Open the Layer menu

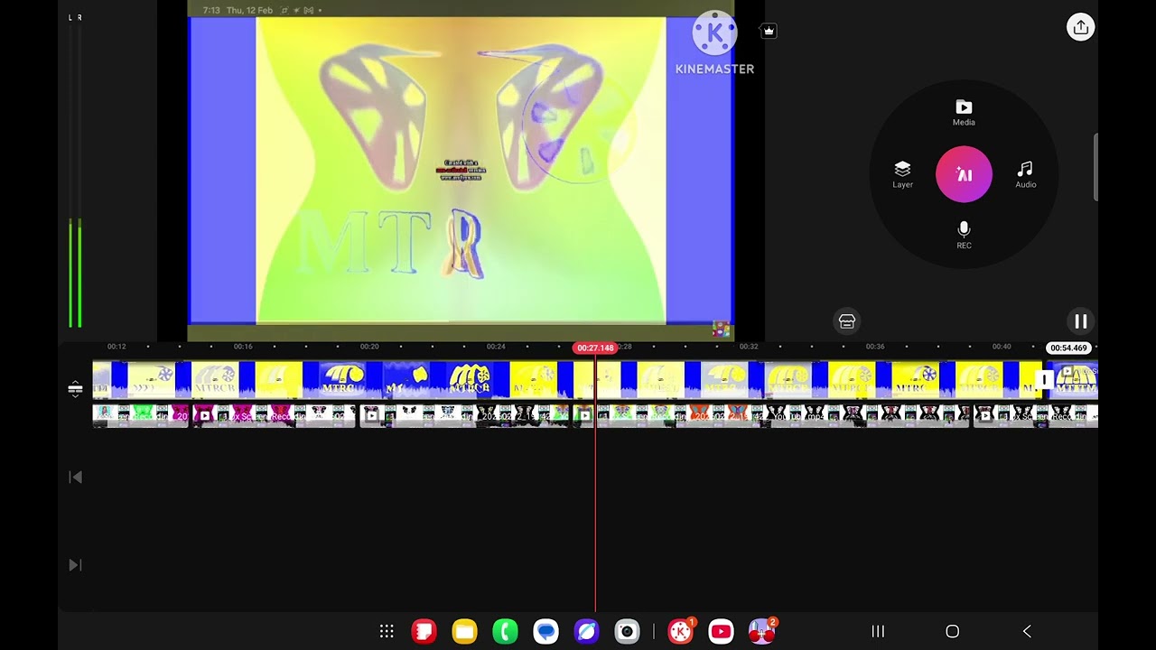pyautogui.click(x=902, y=175)
